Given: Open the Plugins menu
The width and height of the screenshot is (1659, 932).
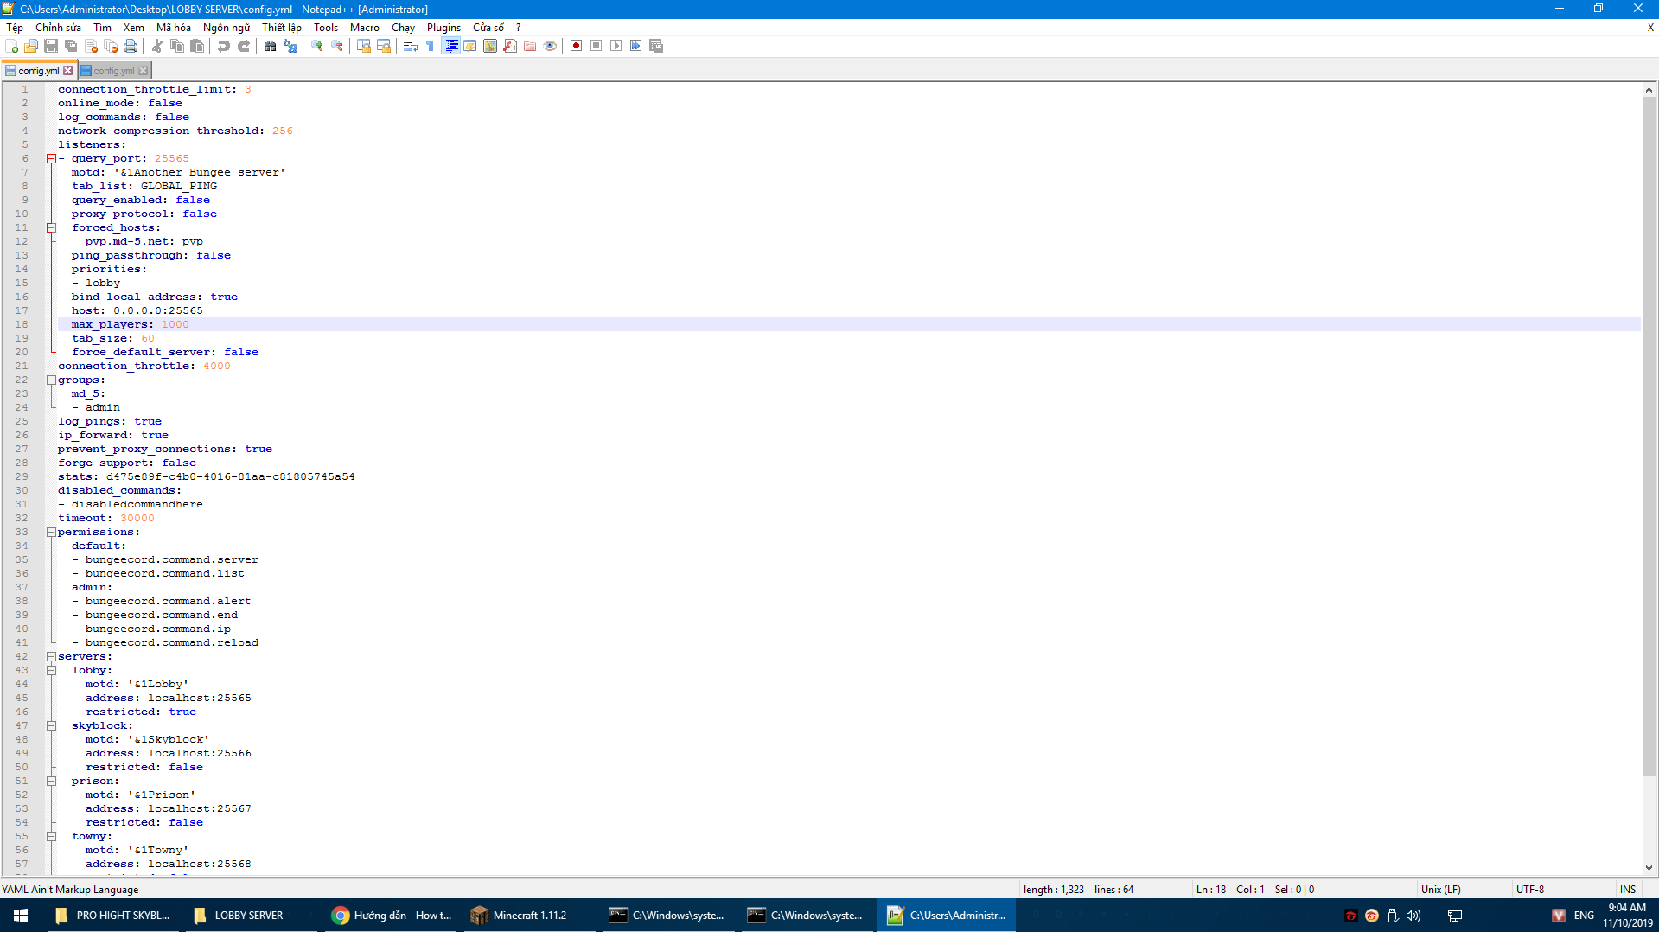Looking at the screenshot, I should 443,28.
